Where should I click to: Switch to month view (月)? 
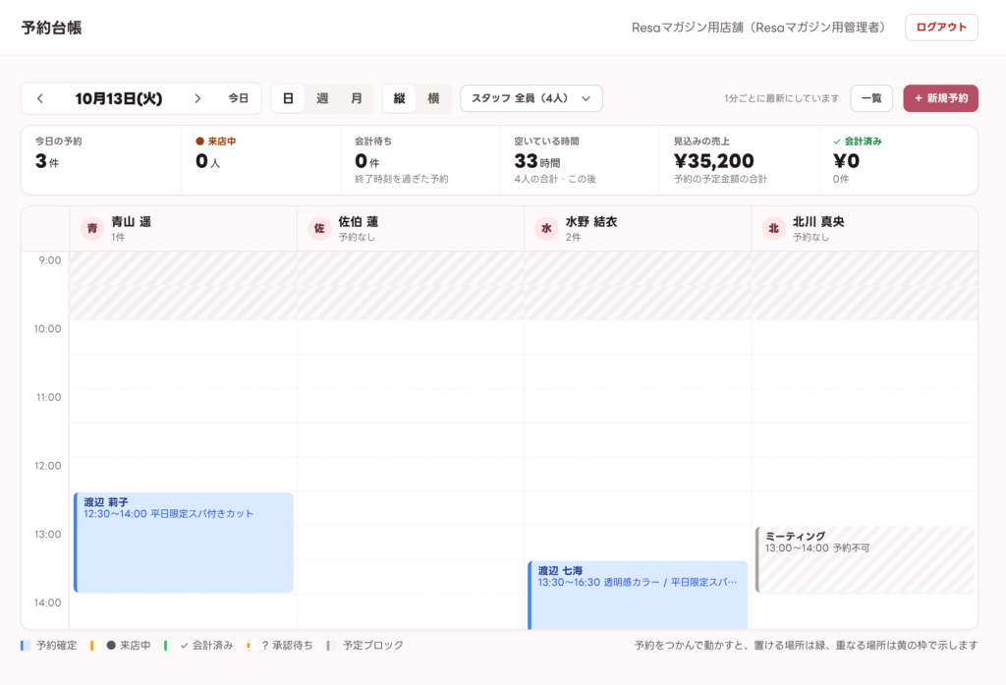coord(357,98)
